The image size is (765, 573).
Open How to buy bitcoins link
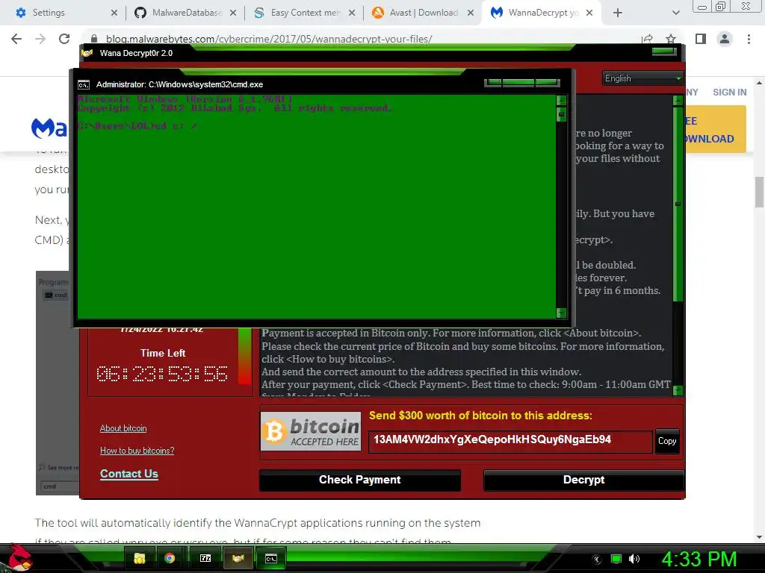tap(137, 451)
